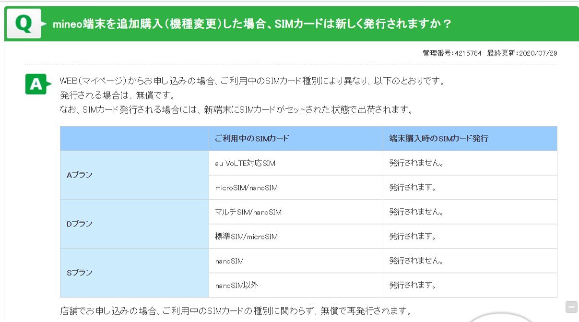The width and height of the screenshot is (579, 322).
Task: Click 発行されます。 in the nanoSIM以外 row
Action: coord(413,286)
